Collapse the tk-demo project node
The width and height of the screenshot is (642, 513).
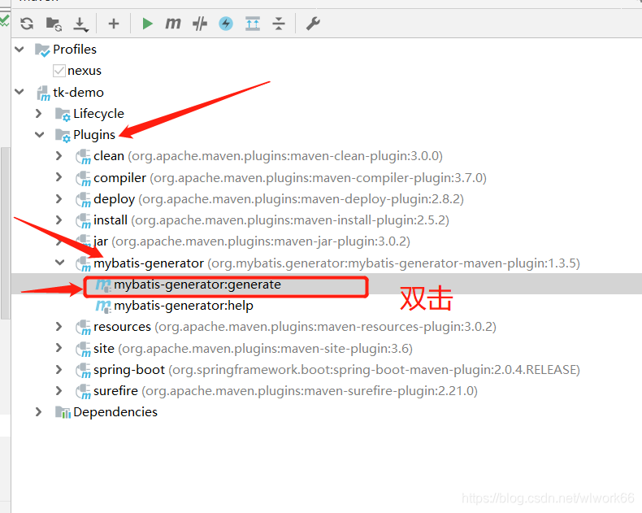point(20,92)
